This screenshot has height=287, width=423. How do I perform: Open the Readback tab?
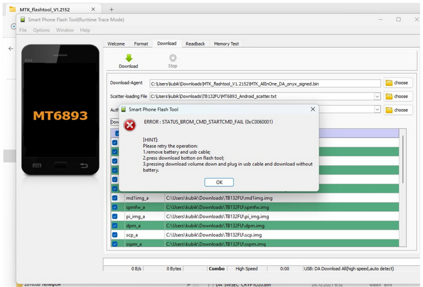click(195, 44)
